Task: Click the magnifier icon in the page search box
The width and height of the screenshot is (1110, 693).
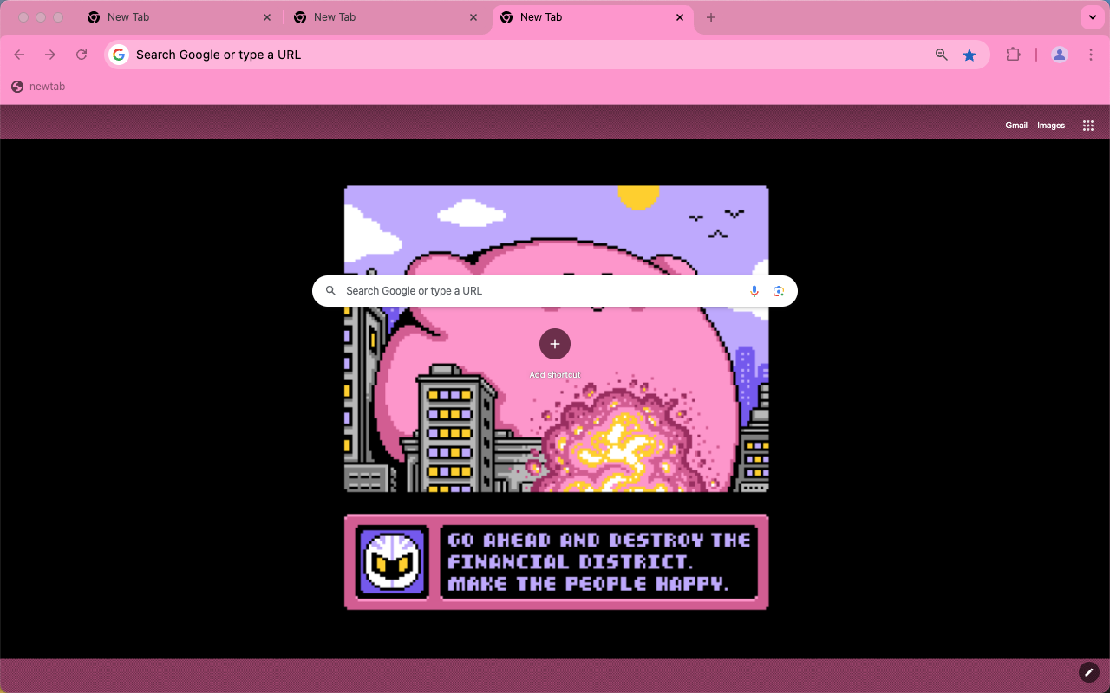Action: pos(330,291)
